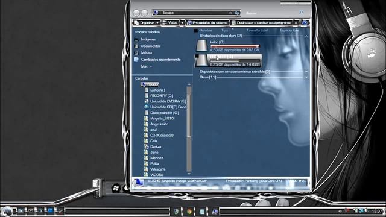Show more toolbar commands with double chevron

pos(296,23)
